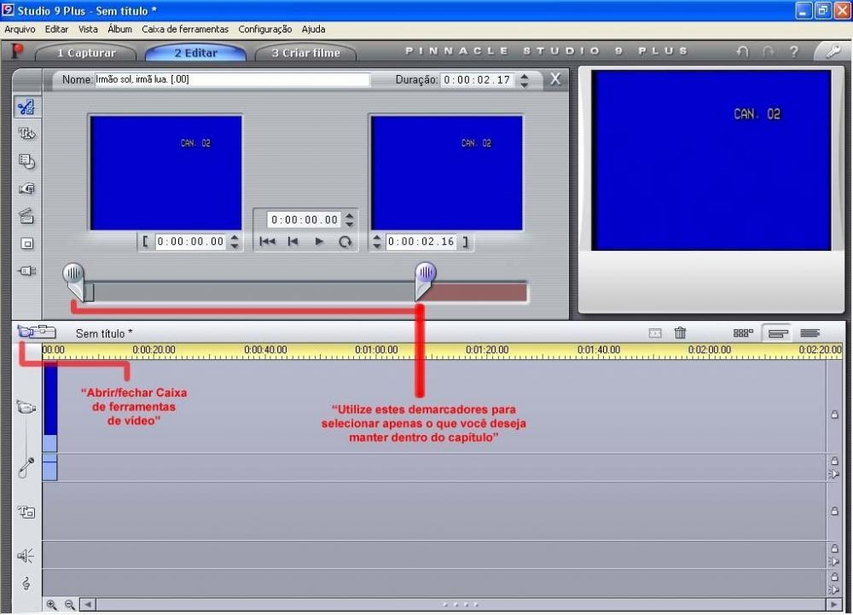Open the Configuração menu
The image size is (853, 615).
(265, 29)
